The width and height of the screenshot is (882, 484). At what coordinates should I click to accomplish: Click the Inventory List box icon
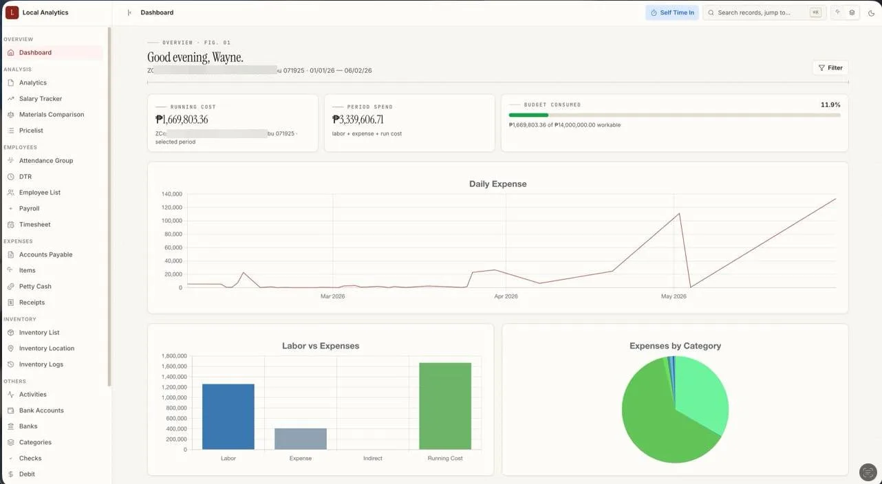pyautogui.click(x=11, y=332)
